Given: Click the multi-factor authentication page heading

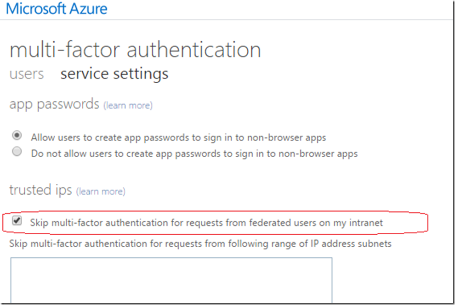Looking at the screenshot, I should [x=135, y=50].
